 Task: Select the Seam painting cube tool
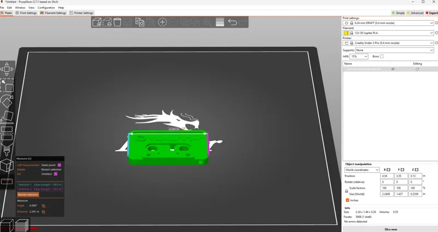[7, 166]
